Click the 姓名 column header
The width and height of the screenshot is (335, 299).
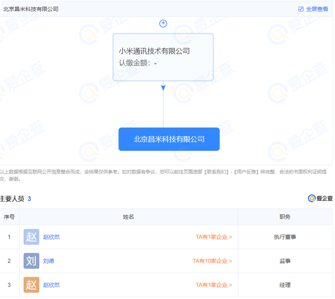(128, 217)
